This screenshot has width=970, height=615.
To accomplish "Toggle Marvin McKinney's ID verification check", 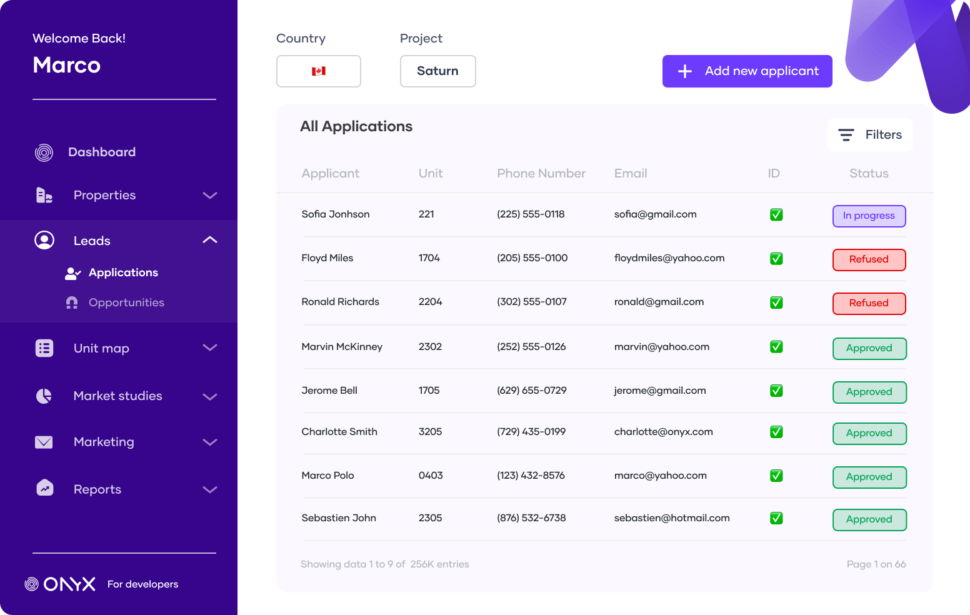I will [776, 346].
